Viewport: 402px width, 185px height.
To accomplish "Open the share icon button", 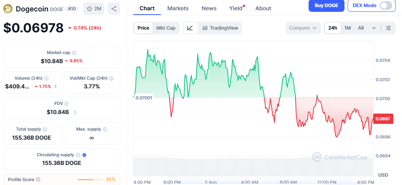I will (x=114, y=9).
